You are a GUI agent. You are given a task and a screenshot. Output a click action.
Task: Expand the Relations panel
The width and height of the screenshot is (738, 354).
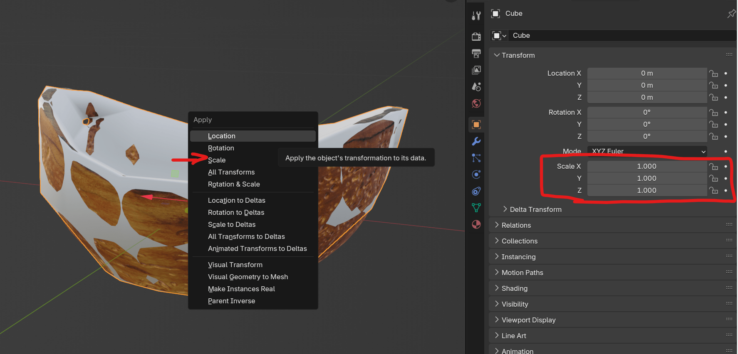click(x=497, y=225)
